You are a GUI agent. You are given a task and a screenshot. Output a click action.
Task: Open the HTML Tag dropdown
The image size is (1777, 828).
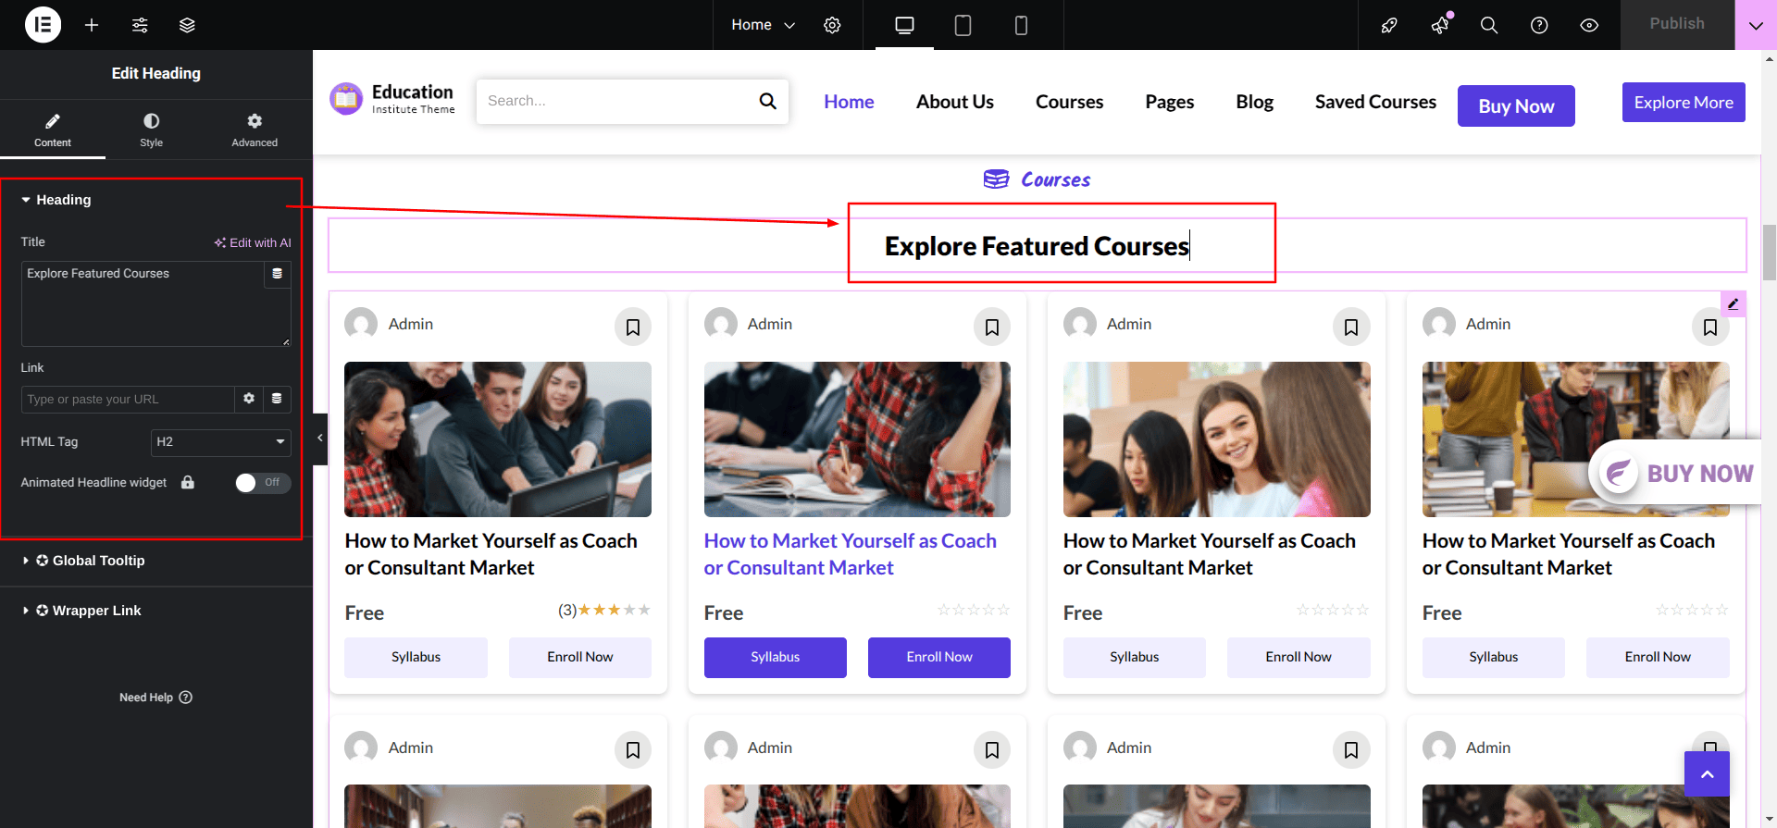[x=221, y=442]
